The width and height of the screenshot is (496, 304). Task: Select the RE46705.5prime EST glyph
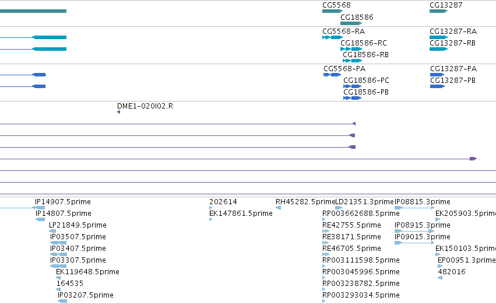326,254
